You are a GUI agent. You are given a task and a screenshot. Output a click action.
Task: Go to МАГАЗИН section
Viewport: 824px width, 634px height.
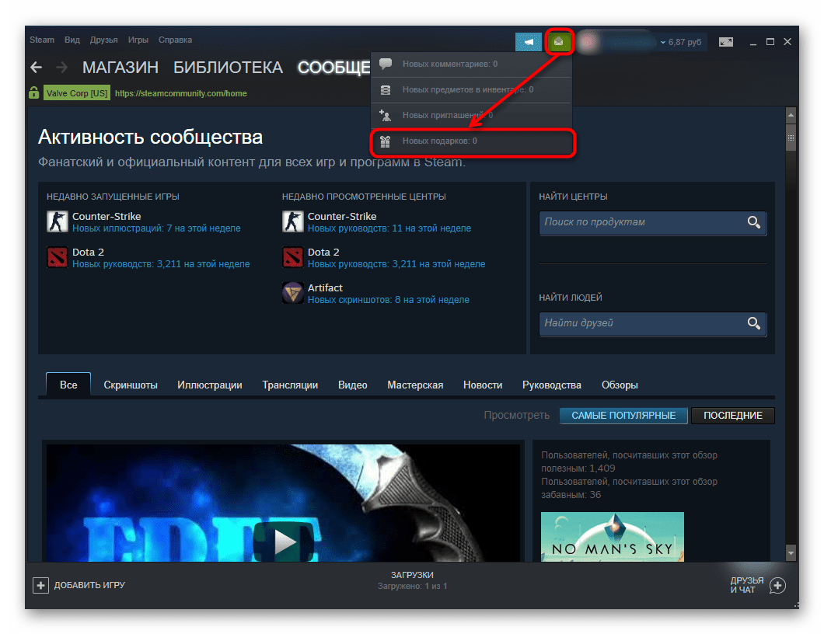(120, 68)
